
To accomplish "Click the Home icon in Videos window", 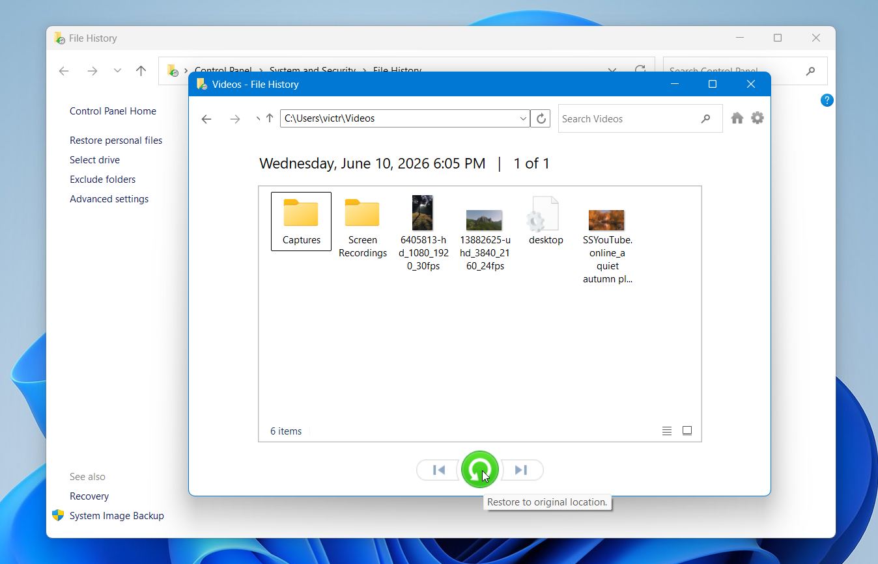I will coord(737,118).
